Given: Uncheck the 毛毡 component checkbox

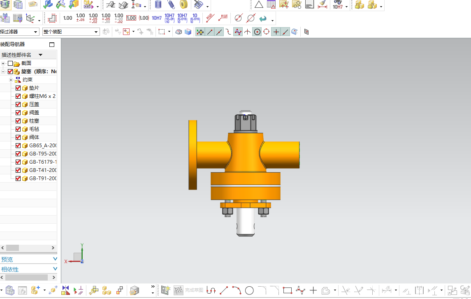Looking at the screenshot, I should point(18,129).
